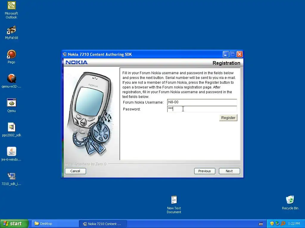
Task: Click the installer window title bar text
Action: (x=100, y=55)
